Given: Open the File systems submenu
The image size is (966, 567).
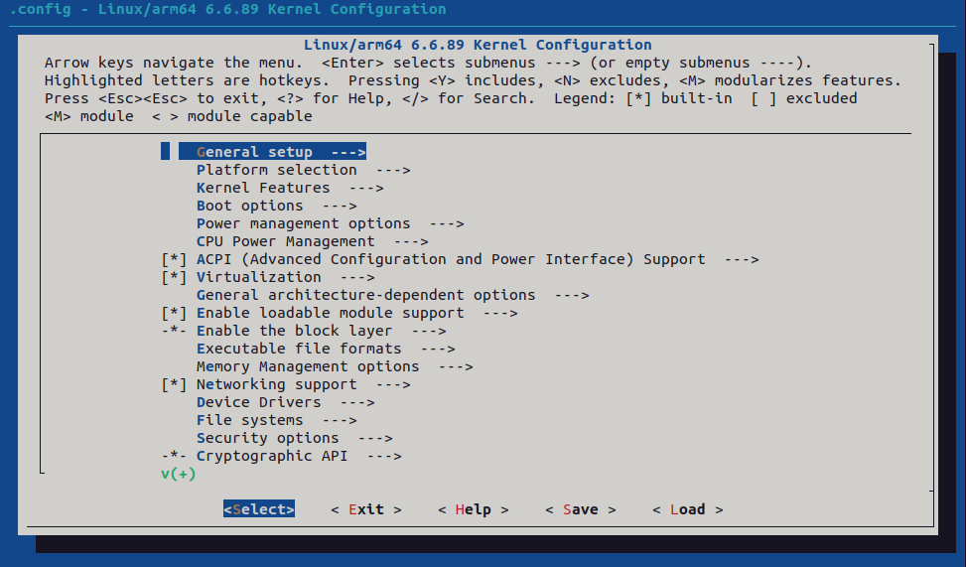Looking at the screenshot, I should click(249, 420).
